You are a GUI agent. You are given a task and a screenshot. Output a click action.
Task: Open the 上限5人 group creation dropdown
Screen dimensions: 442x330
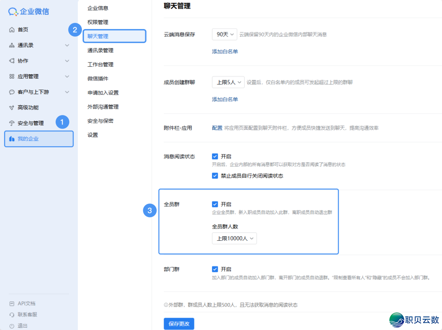pos(228,82)
